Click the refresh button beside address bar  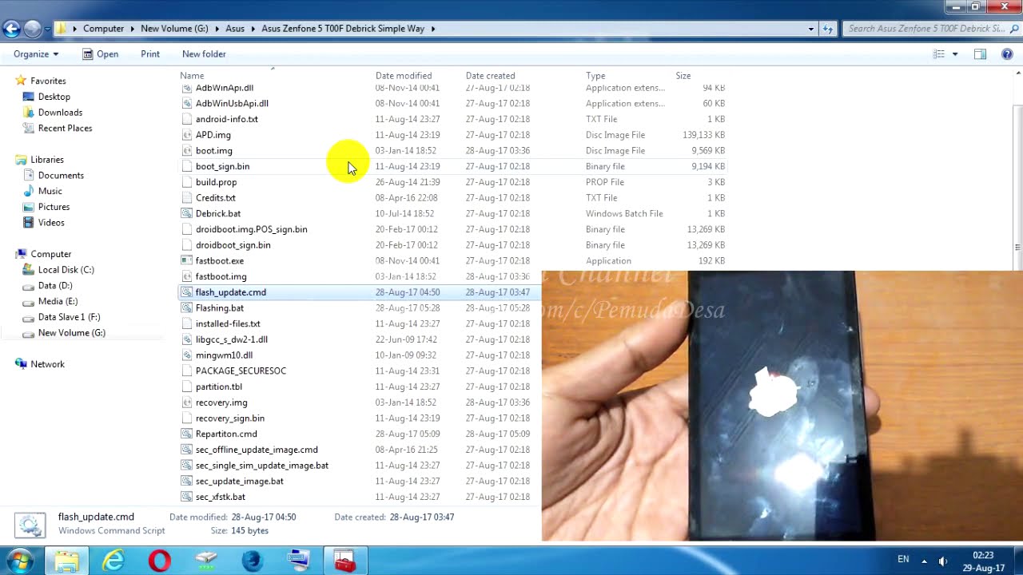pyautogui.click(x=828, y=29)
